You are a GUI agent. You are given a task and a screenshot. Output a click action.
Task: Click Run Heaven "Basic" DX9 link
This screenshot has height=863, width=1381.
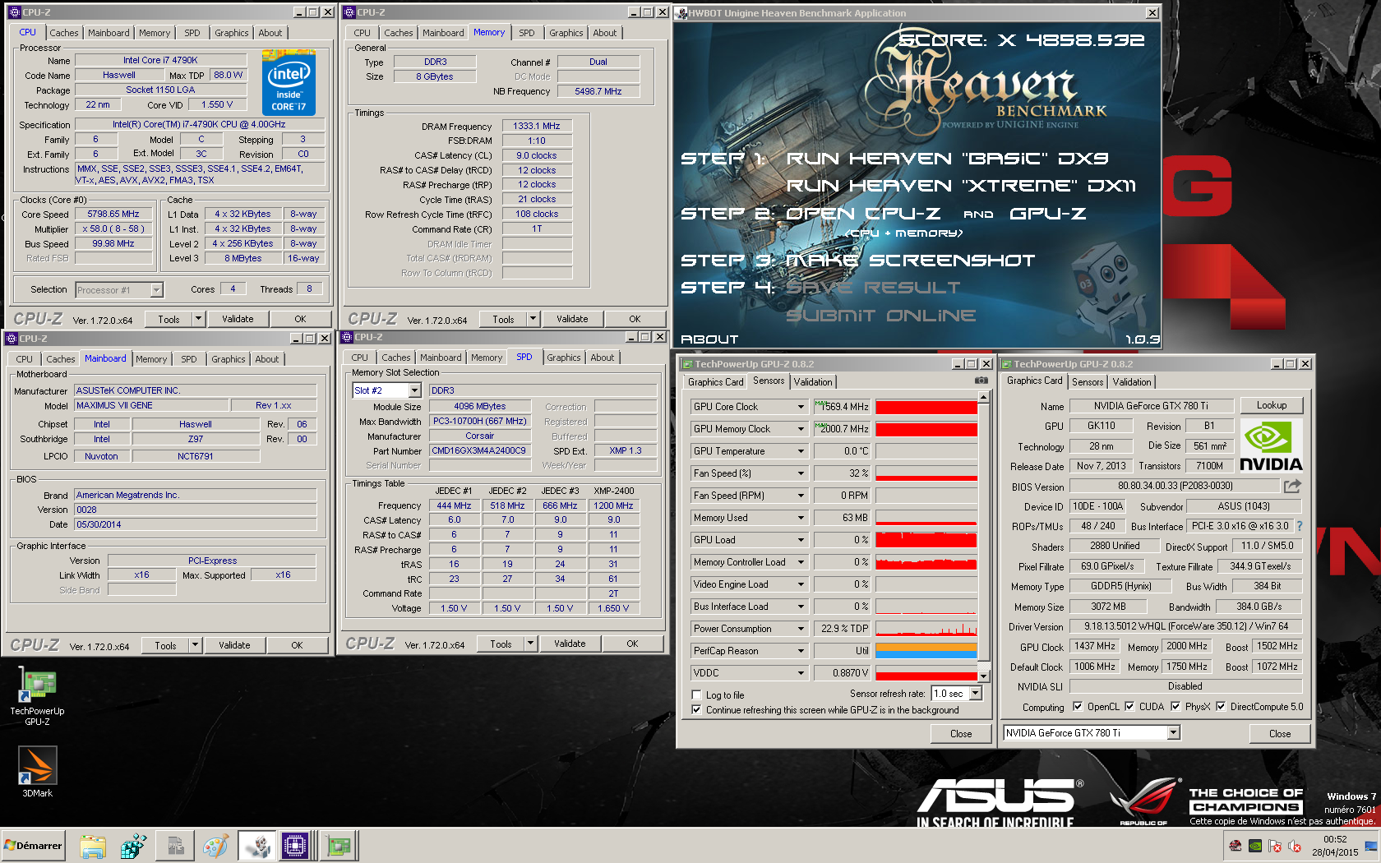click(x=948, y=159)
